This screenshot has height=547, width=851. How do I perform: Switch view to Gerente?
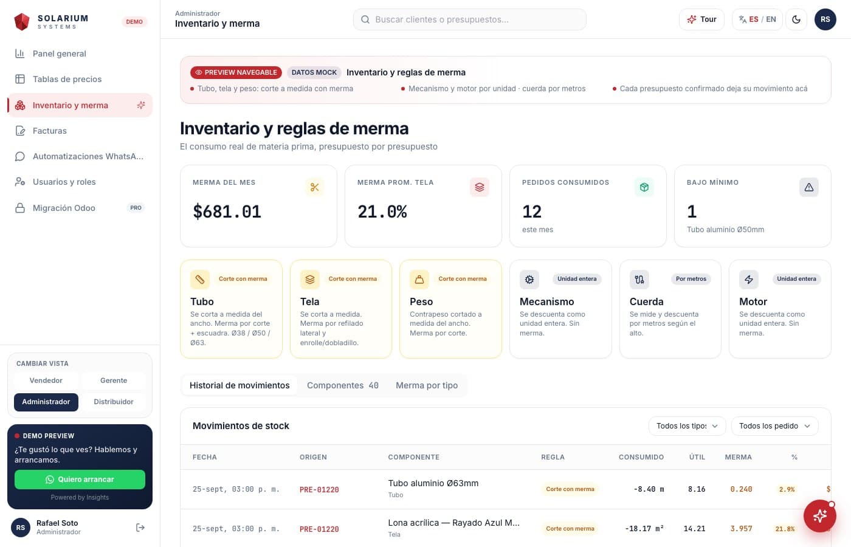(114, 380)
